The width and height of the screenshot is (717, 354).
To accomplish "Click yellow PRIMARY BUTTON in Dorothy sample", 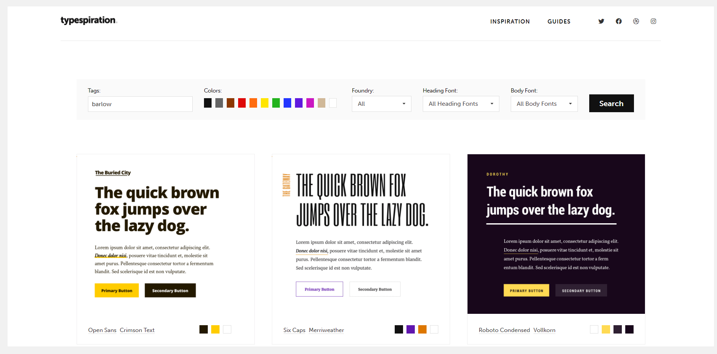I will click(526, 290).
